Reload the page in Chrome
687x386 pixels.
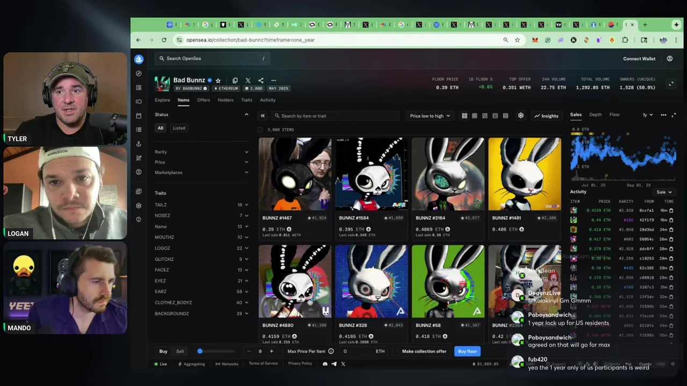(164, 40)
